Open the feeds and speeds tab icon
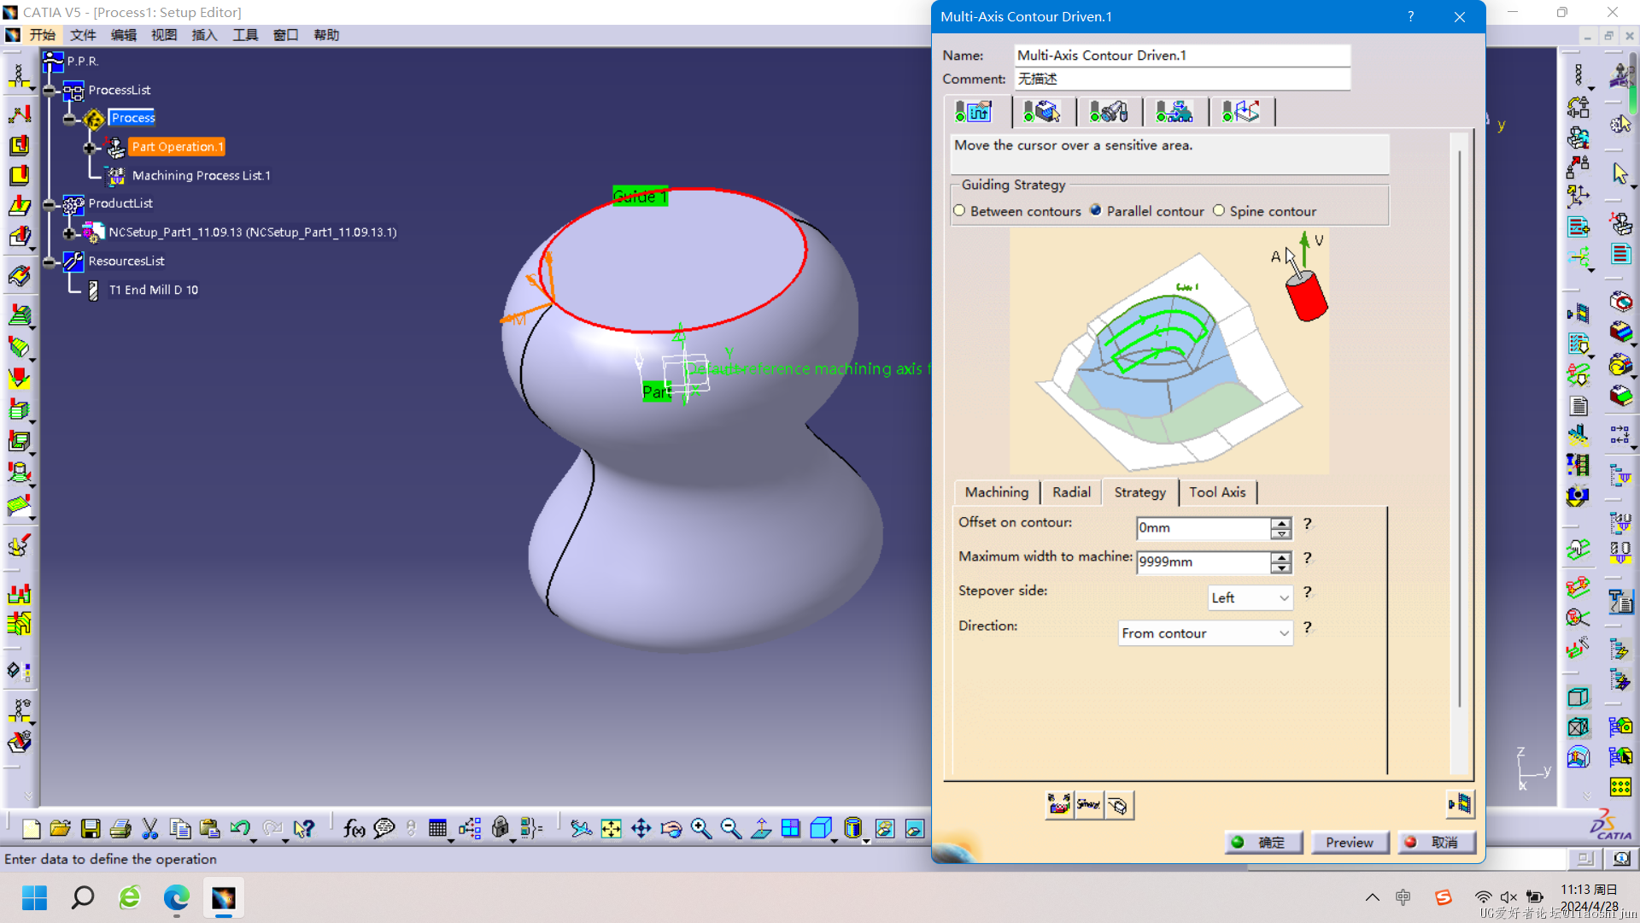Viewport: 1640px width, 923px height. (1174, 112)
